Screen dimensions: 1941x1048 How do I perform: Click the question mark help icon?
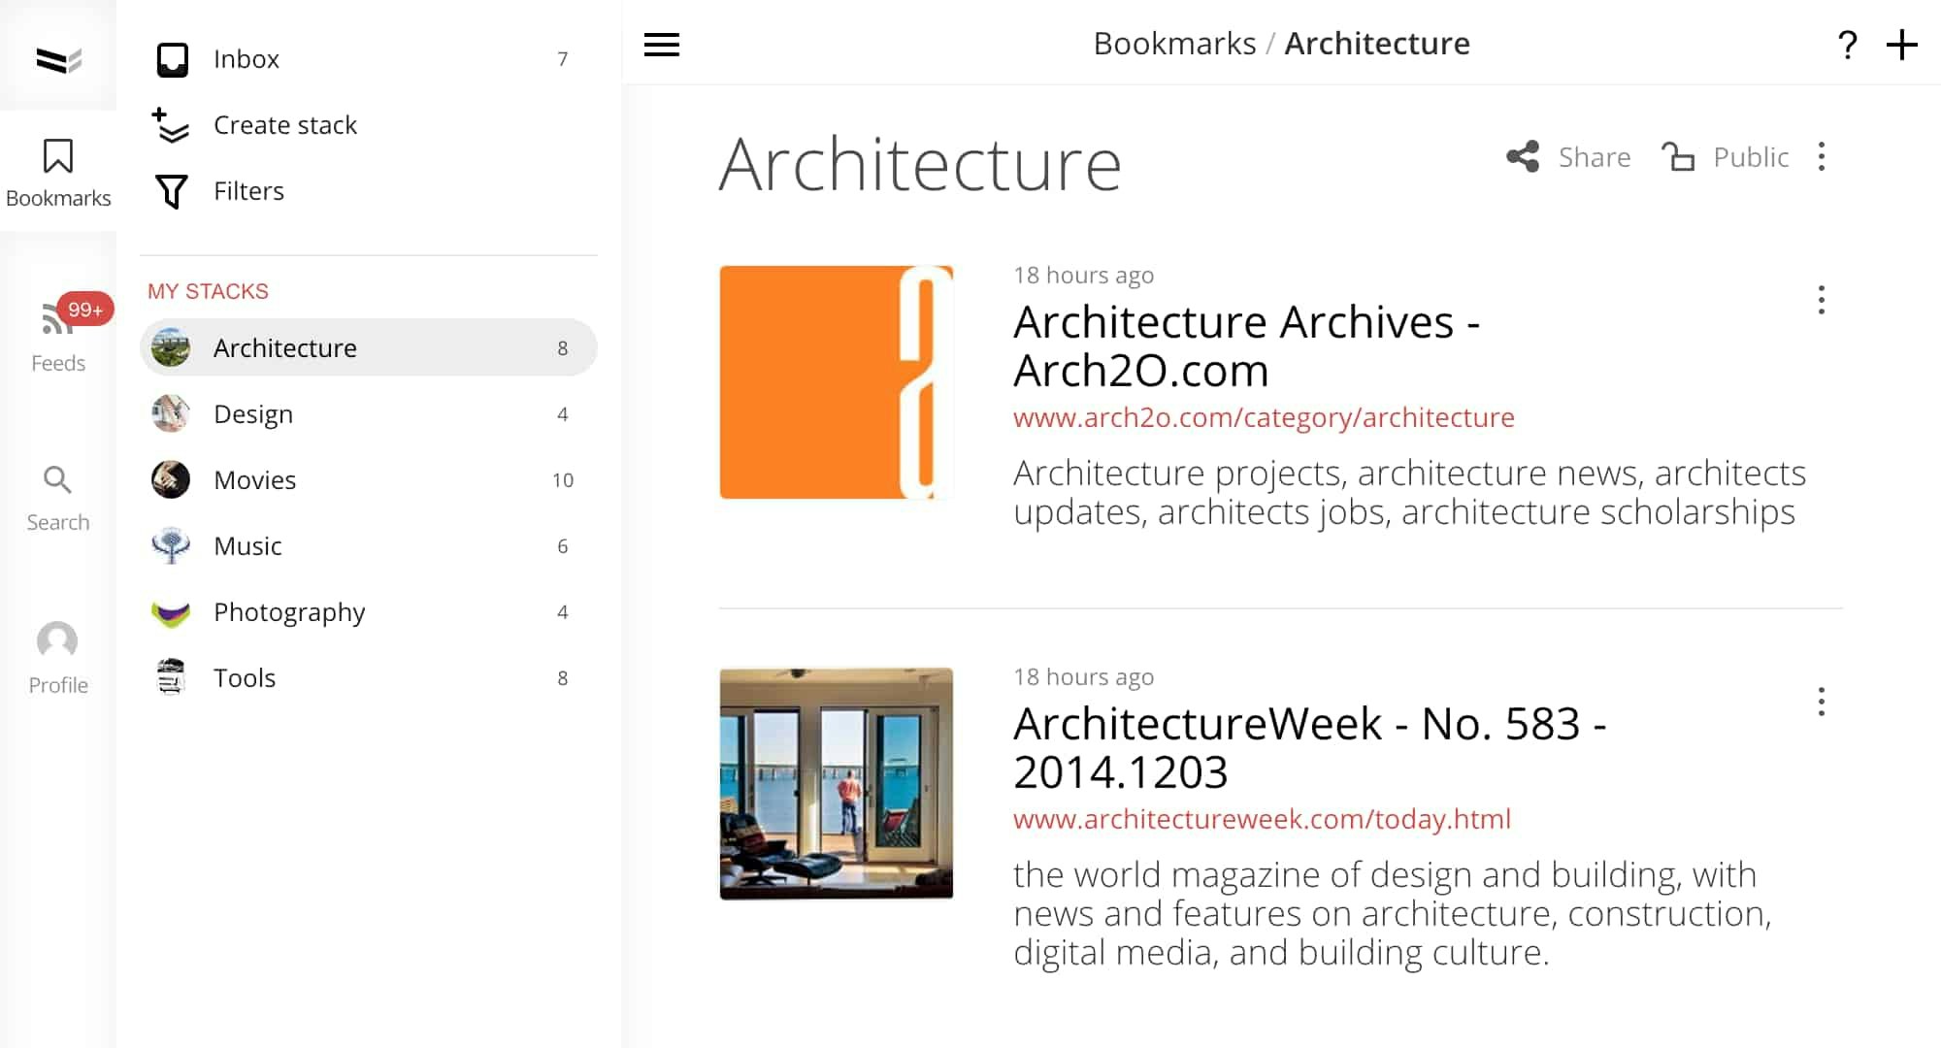click(x=1847, y=45)
